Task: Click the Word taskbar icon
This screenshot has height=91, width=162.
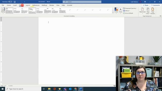Action: 81,89
